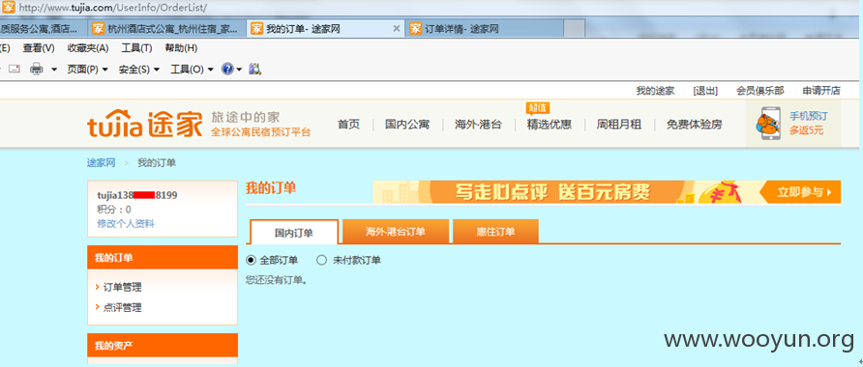Switch to the 订单详情- 途家网 browser tab
This screenshot has width=863, height=367.
(485, 29)
